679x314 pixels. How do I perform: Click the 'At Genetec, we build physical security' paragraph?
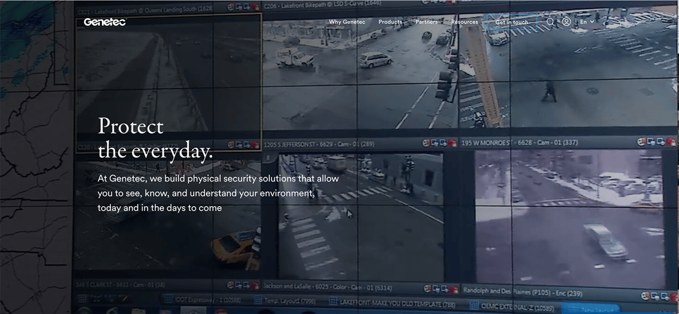(218, 193)
